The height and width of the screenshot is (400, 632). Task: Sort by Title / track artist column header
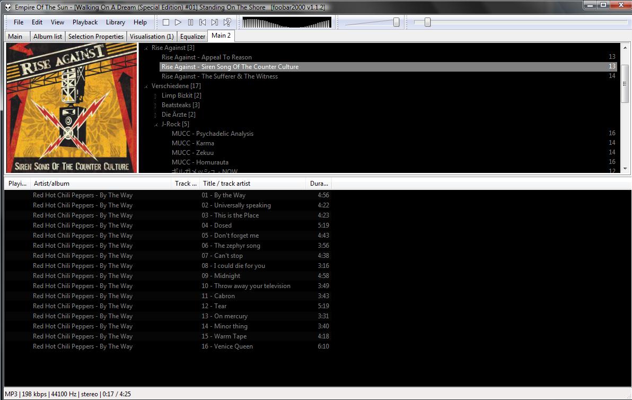(x=252, y=184)
